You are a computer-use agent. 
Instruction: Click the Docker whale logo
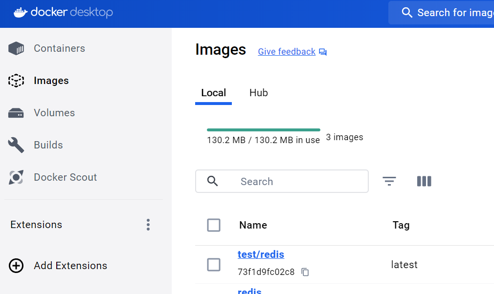click(x=21, y=13)
